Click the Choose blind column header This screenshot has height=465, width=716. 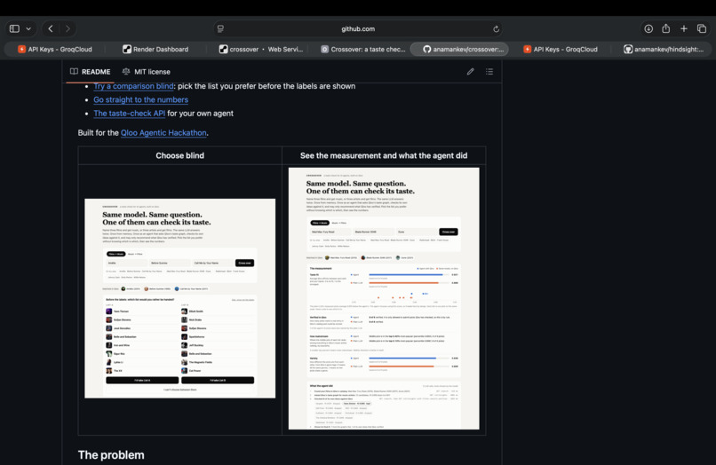[x=180, y=155]
